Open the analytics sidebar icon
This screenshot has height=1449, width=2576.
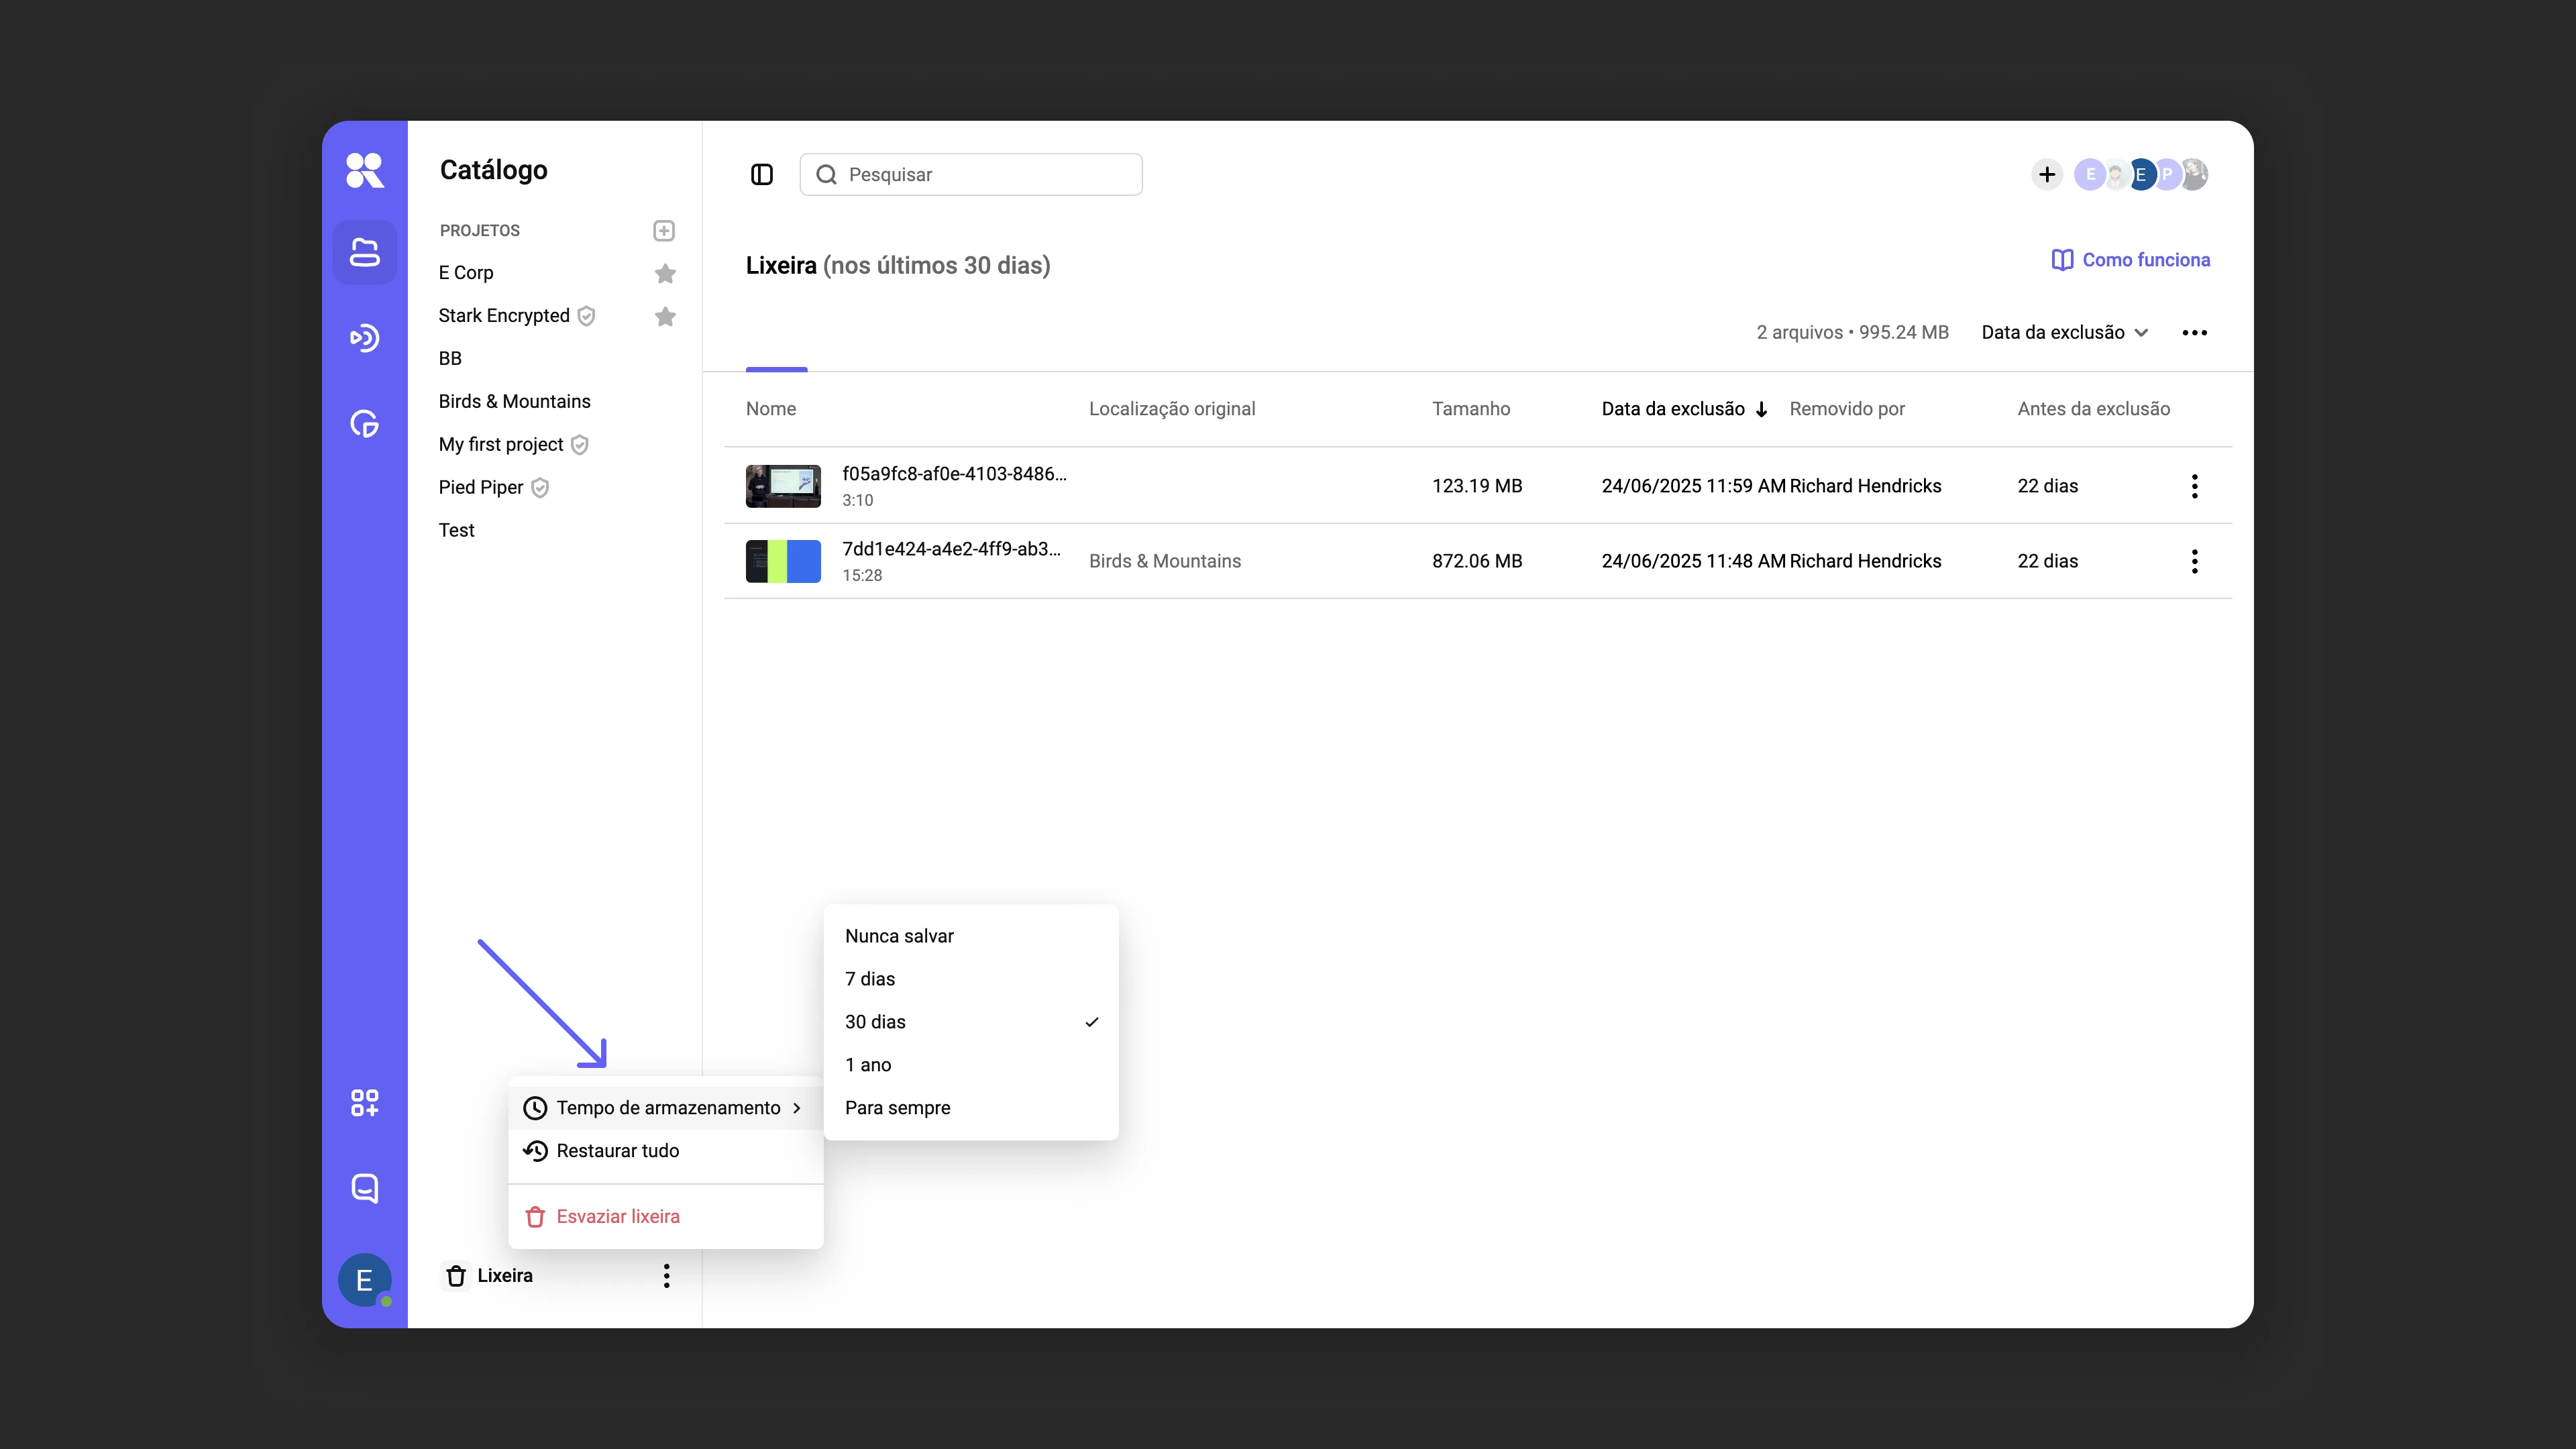coord(364,424)
